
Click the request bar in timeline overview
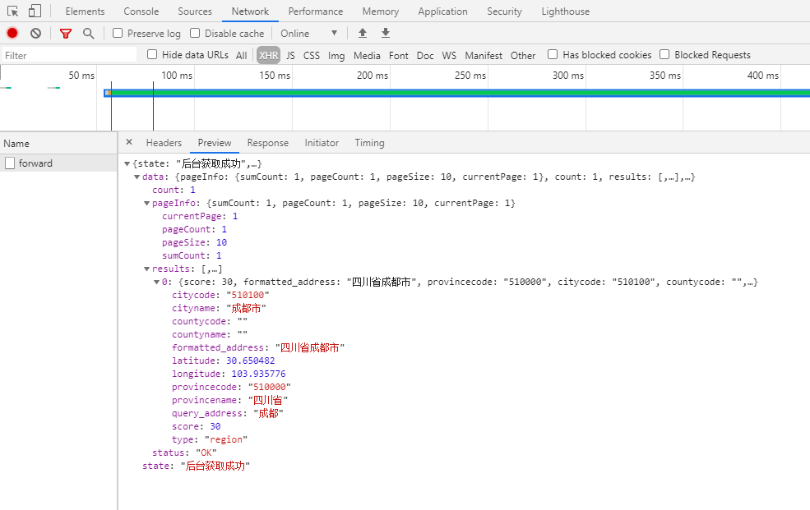(x=456, y=93)
